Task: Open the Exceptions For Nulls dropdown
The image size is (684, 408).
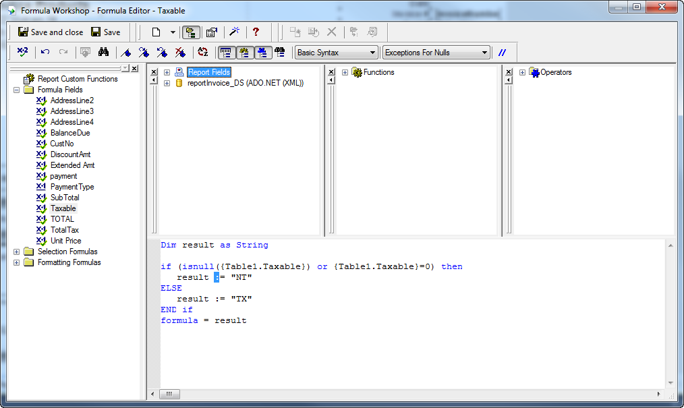Action: (x=436, y=53)
